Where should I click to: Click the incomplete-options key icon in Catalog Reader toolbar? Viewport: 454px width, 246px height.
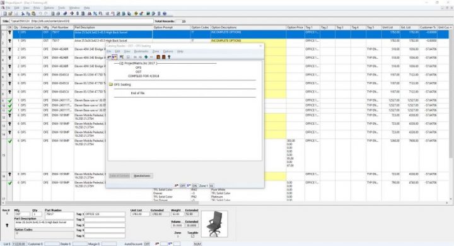pos(169,57)
